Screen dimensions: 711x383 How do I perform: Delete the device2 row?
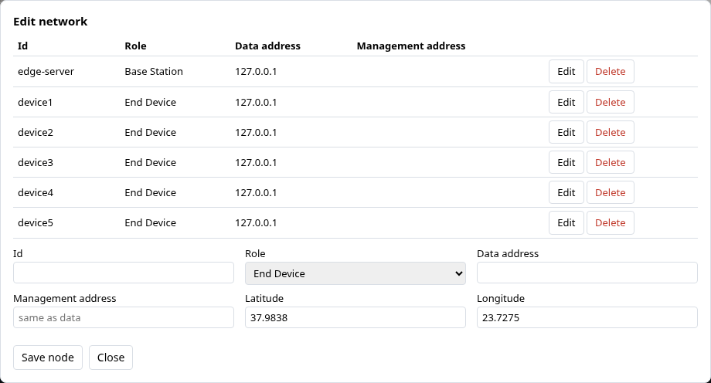click(x=610, y=132)
